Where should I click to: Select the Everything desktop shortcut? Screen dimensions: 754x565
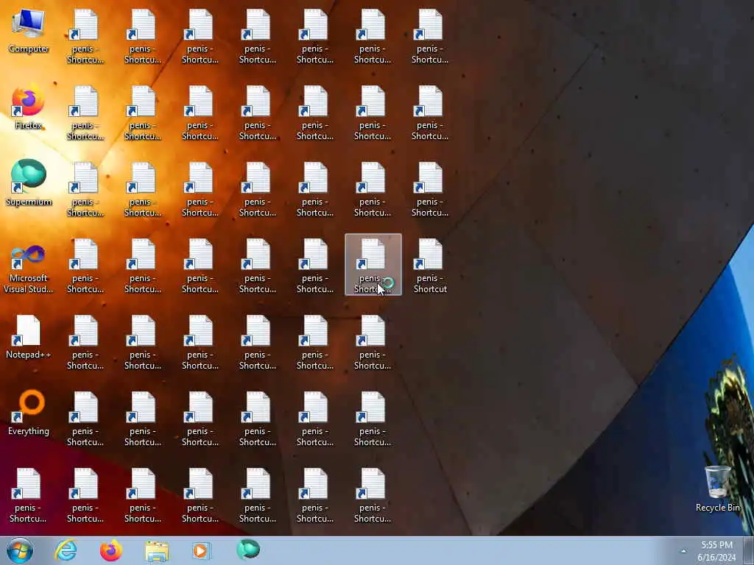click(29, 413)
